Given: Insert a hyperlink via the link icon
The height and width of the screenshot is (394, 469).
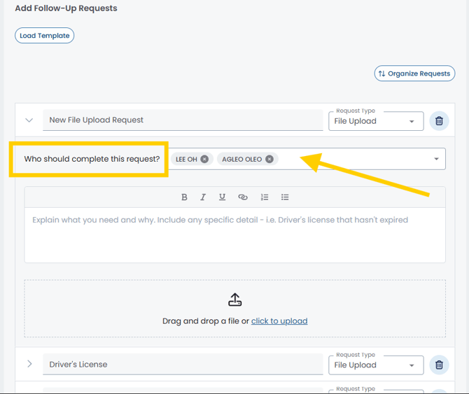Looking at the screenshot, I should 243,197.
